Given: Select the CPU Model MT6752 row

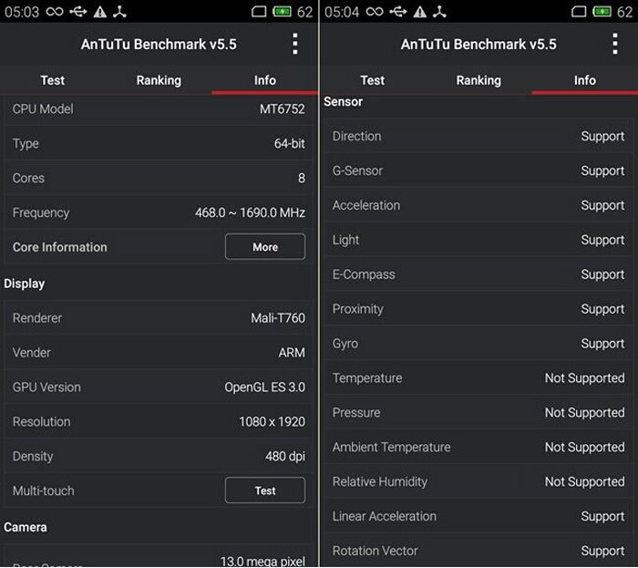Looking at the screenshot, I should (x=159, y=109).
